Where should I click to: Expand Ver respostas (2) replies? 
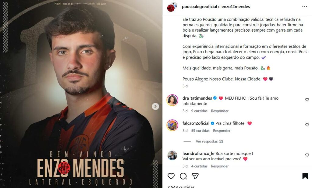[x=209, y=141]
